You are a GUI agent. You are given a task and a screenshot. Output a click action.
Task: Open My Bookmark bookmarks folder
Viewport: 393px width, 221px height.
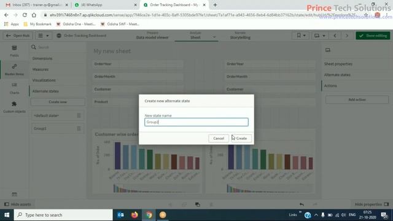[x=37, y=24]
